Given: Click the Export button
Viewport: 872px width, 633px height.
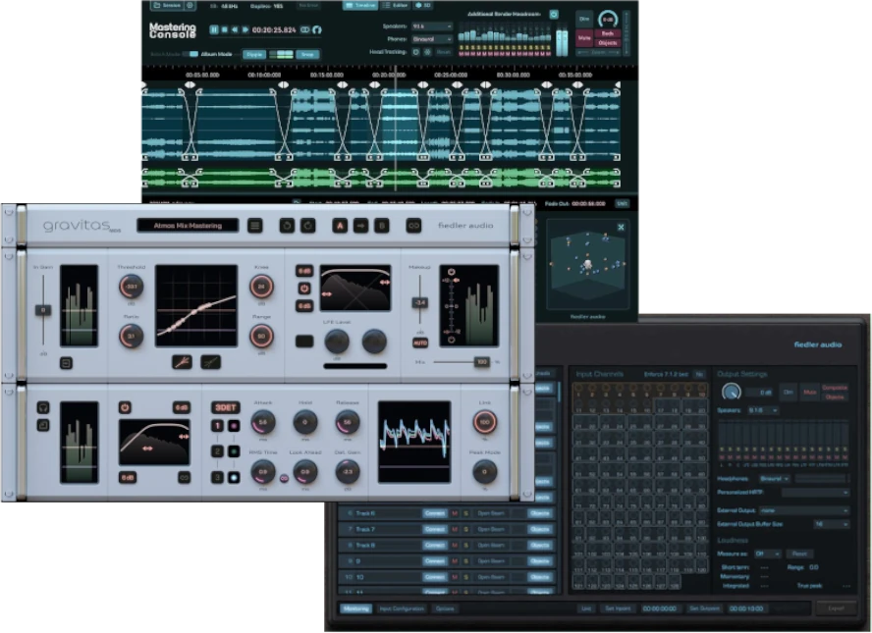Looking at the screenshot, I should [x=837, y=608].
